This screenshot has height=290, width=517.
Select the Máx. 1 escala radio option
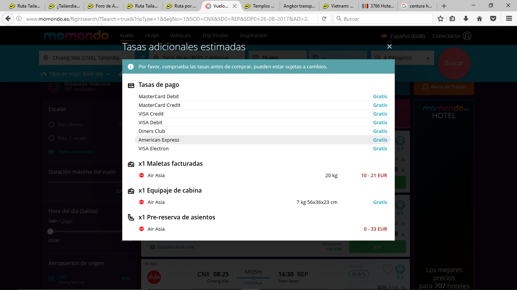(x=51, y=138)
